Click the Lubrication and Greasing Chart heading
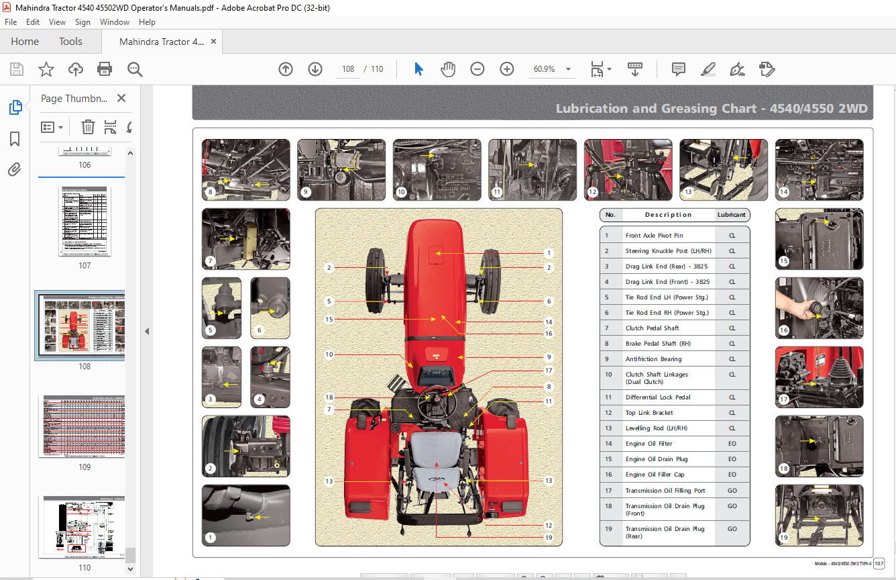 click(x=712, y=109)
